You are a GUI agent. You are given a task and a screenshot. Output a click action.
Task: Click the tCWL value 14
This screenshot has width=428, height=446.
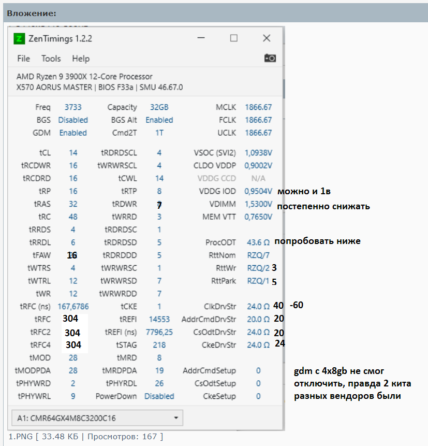point(159,178)
